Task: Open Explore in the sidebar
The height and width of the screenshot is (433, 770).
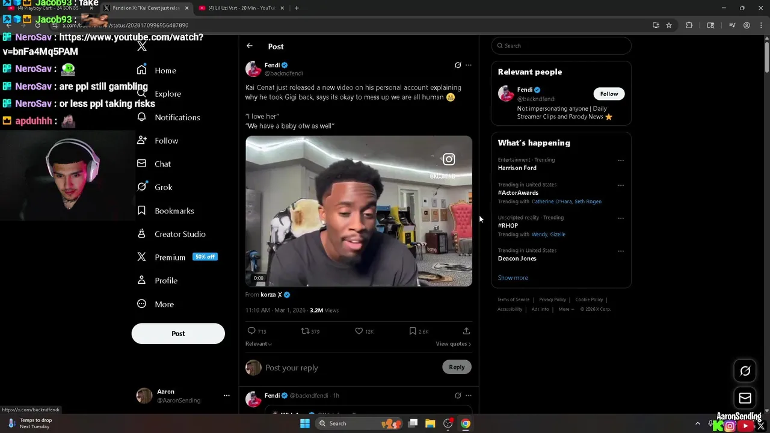Action: pyautogui.click(x=159, y=94)
